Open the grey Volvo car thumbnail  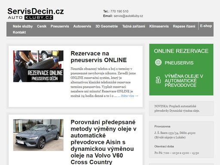pyautogui.click(x=38, y=135)
